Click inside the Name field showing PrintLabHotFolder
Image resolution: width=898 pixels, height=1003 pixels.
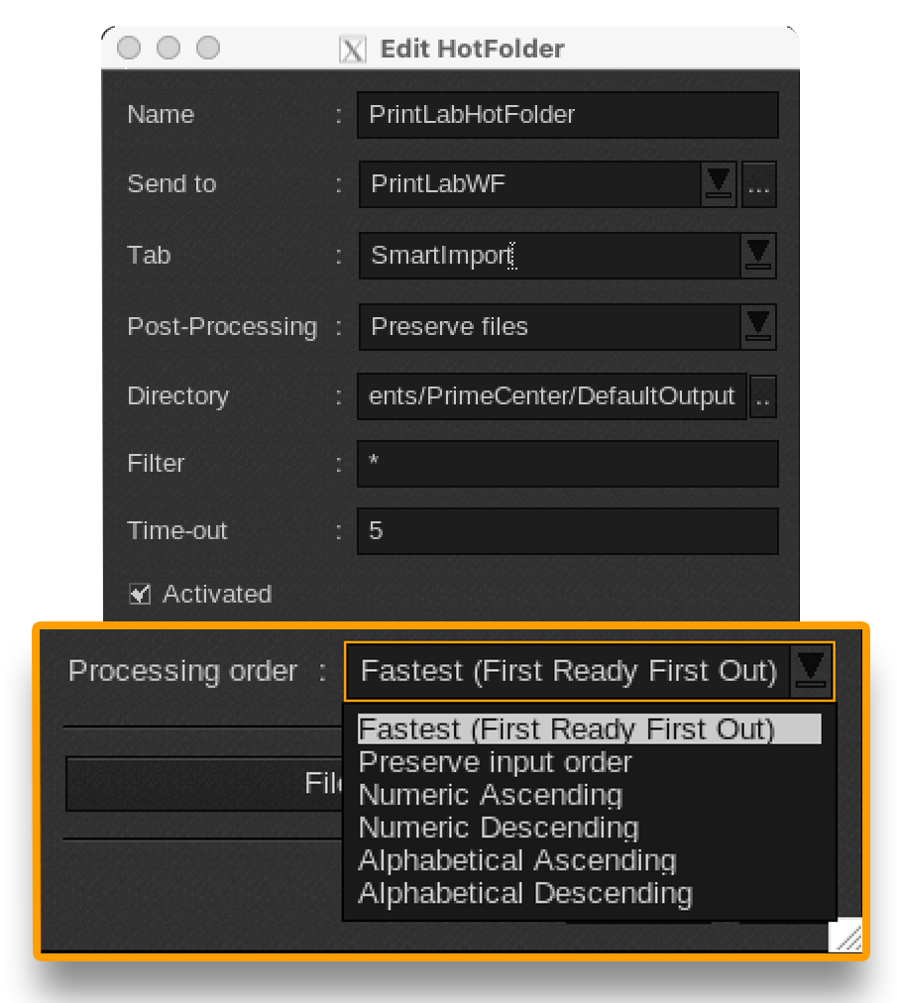coord(567,114)
